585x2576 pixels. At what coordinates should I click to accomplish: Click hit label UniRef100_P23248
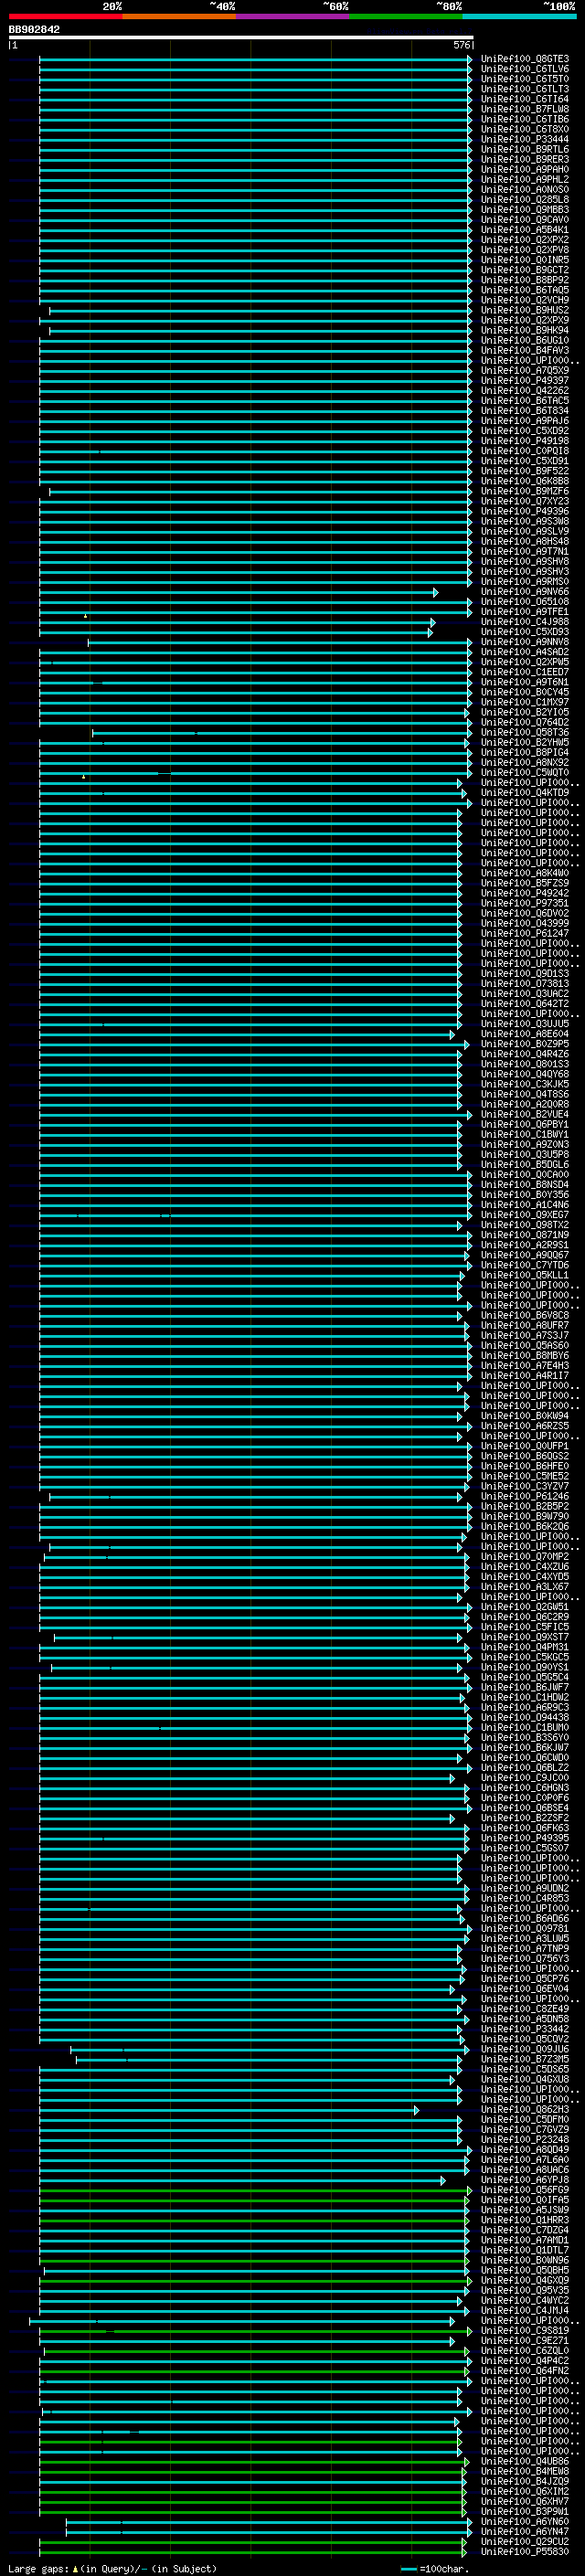[524, 2140]
